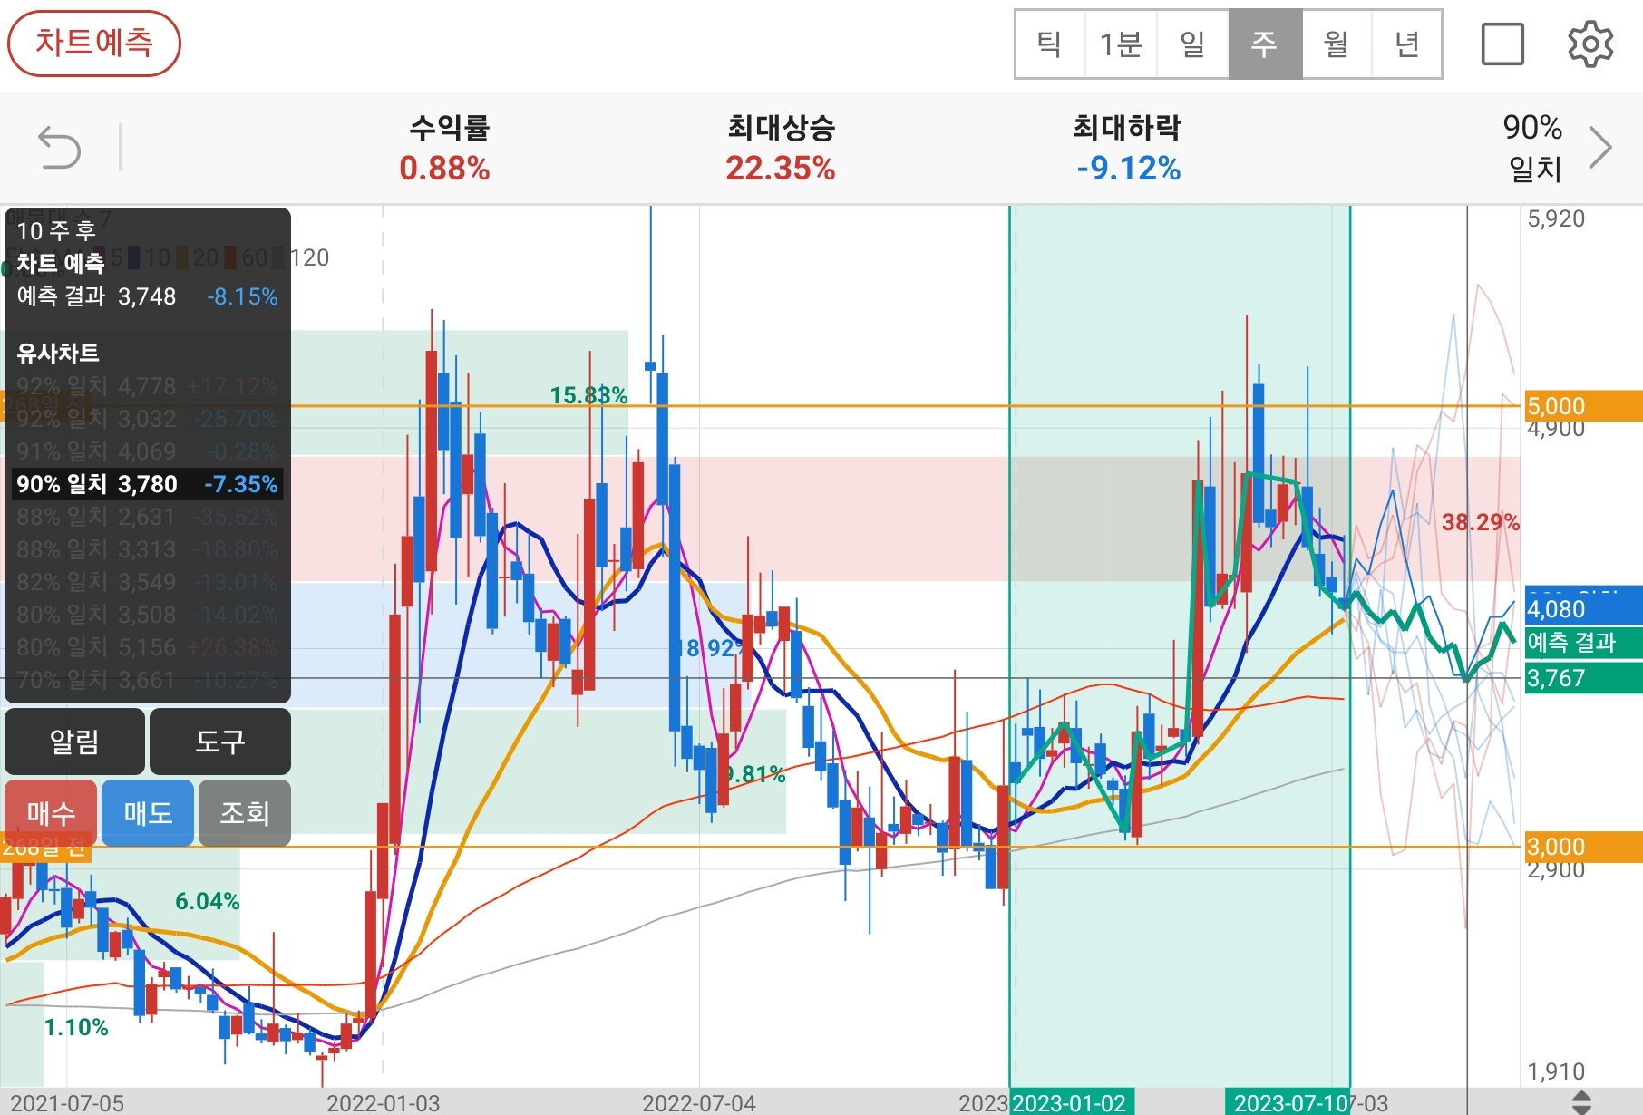Switch to 일 daily timeframe

(1192, 44)
